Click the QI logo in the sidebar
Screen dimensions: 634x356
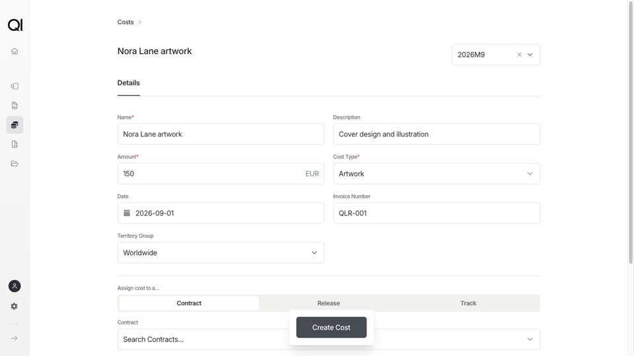(x=15, y=25)
